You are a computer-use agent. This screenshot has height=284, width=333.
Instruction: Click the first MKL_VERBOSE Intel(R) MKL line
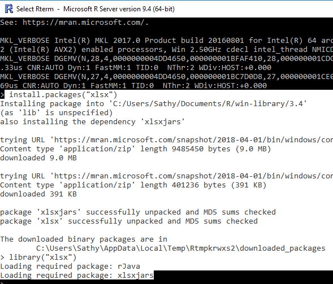pyautogui.click(x=166, y=40)
